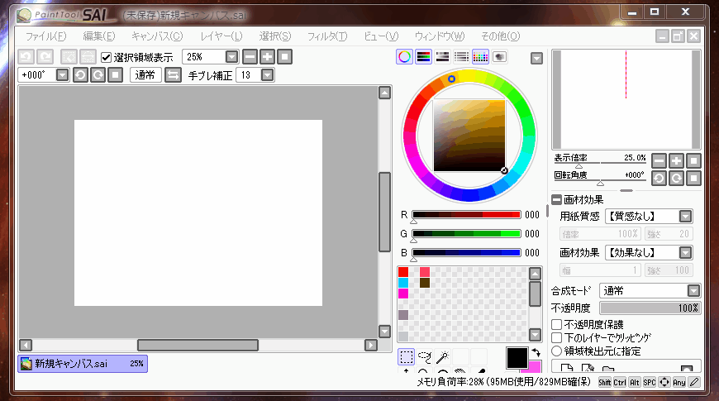Rotate counterclockwise in navigator panel

[659, 178]
